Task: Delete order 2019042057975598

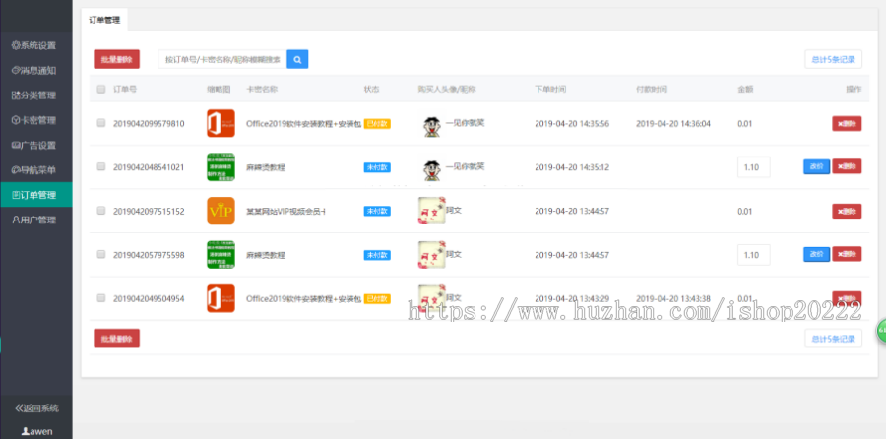Action: (x=847, y=254)
